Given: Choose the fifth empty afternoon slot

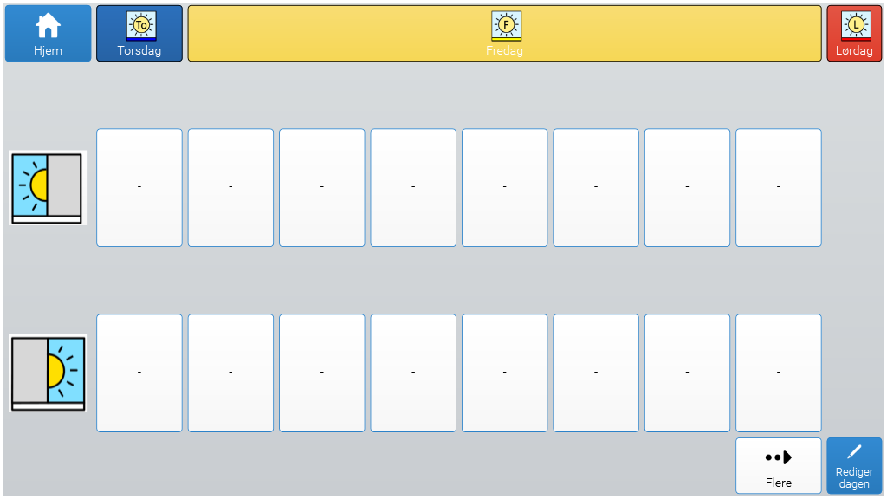Looking at the screenshot, I should [x=505, y=373].
